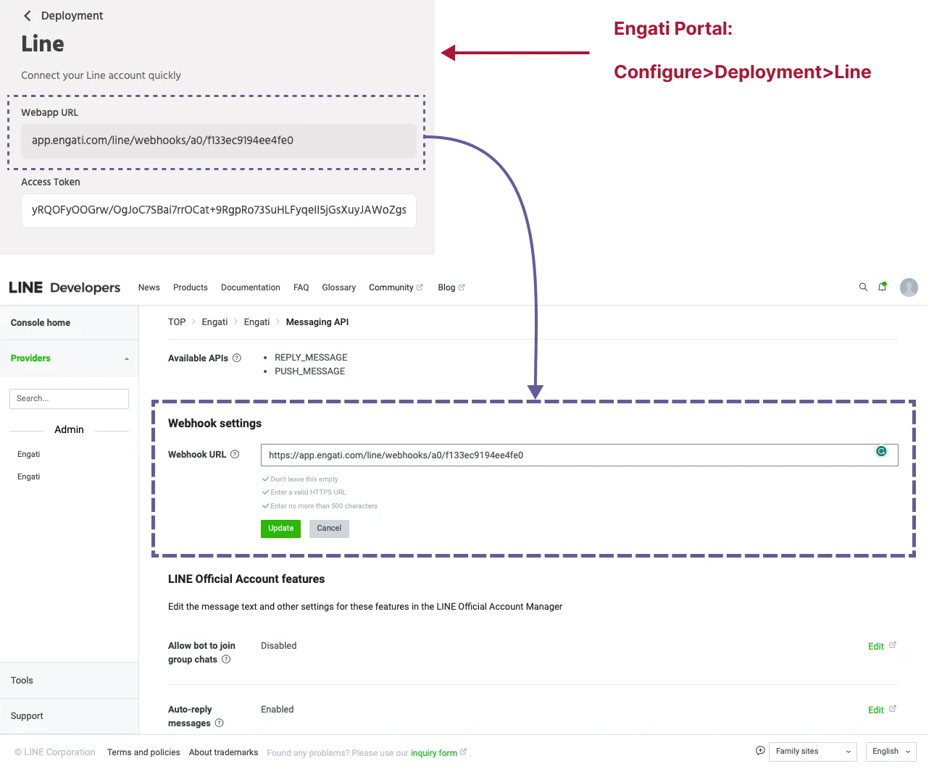Viewport: 942px width, 769px height.
Task: Click the Update button
Action: [x=280, y=529]
